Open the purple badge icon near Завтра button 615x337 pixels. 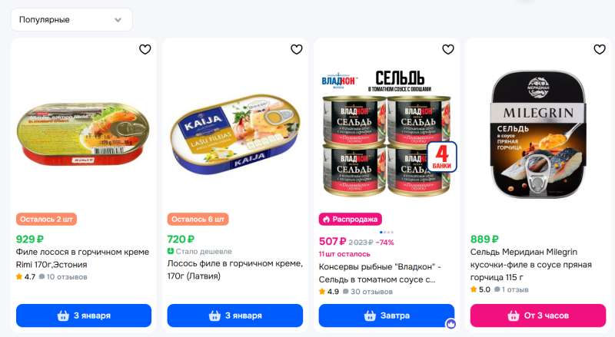click(450, 324)
